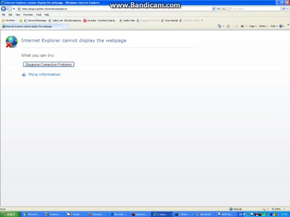Open the Favorites star button
Image resolution: width=290 pixels, height=217 pixels.
pos(8,20)
